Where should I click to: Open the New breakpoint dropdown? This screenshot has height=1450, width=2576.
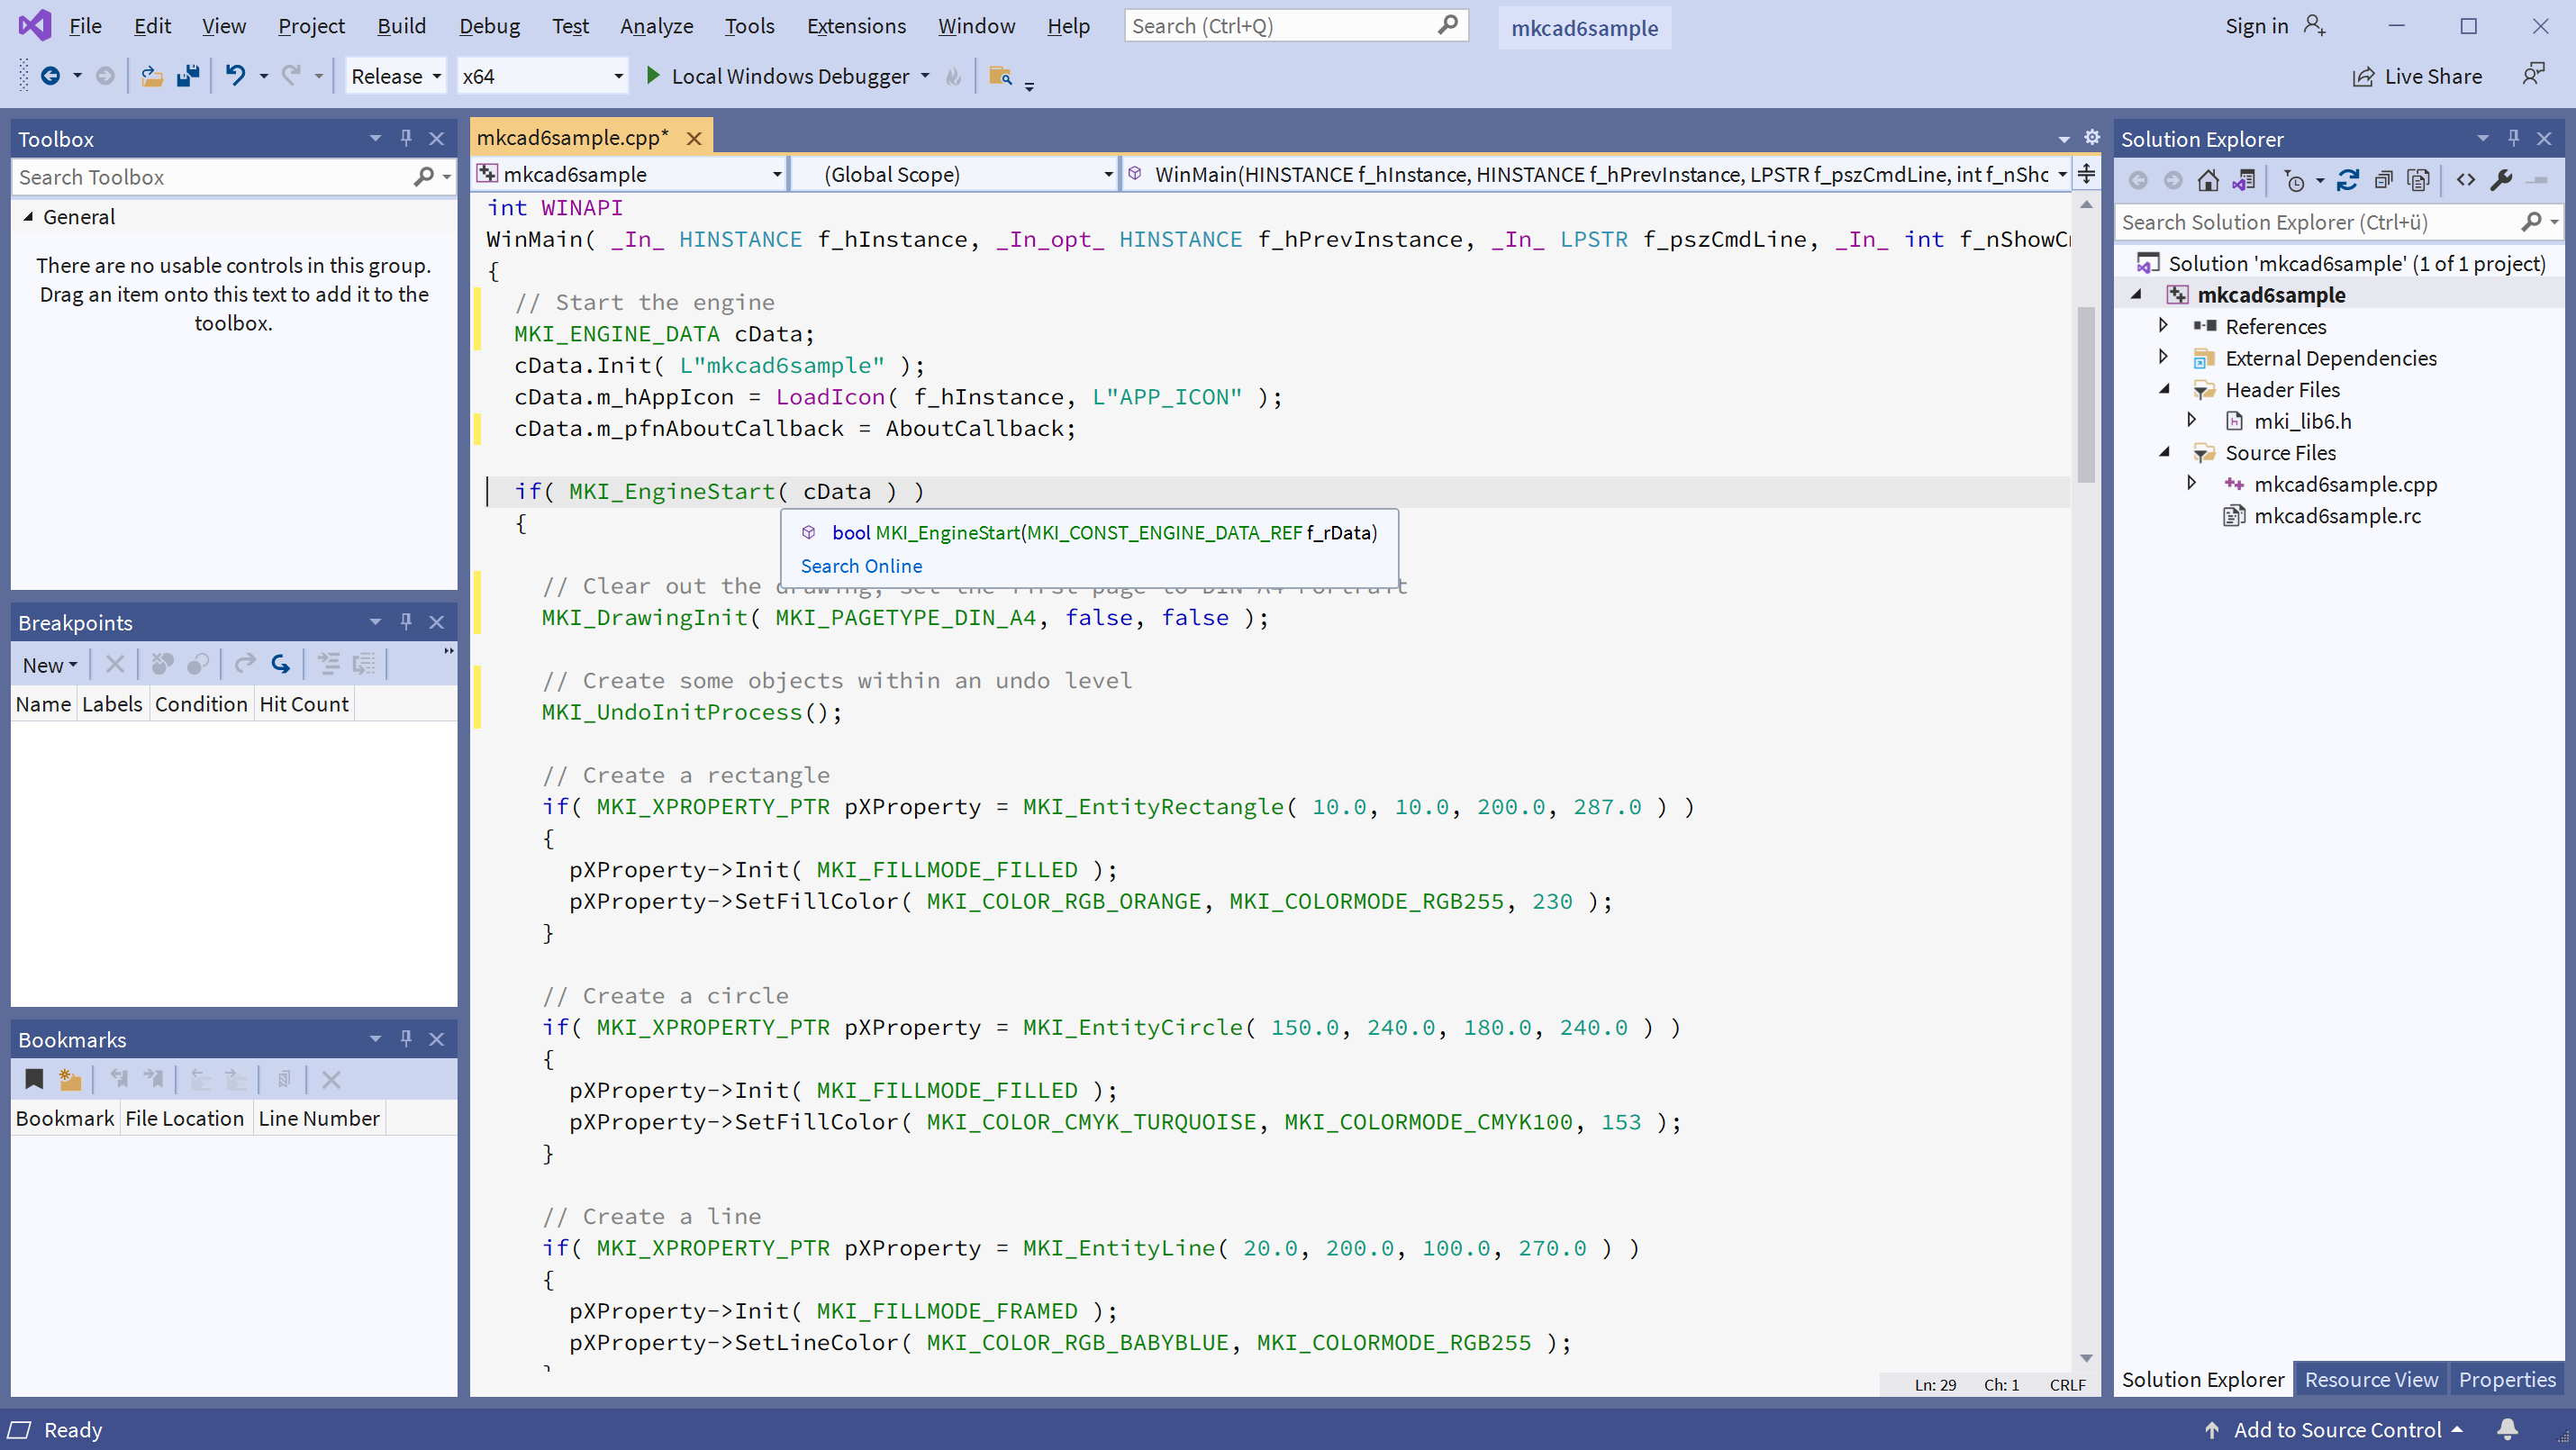click(x=50, y=665)
